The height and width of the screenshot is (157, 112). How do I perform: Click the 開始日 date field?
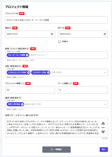[30, 34]
